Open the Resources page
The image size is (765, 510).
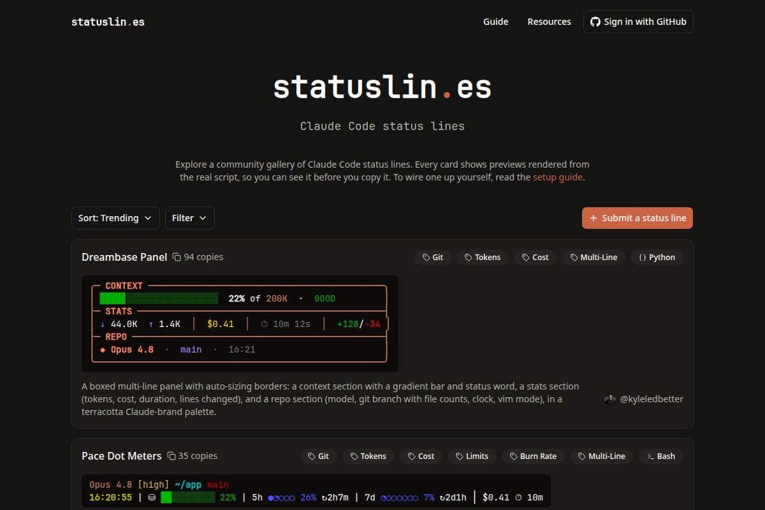tap(549, 22)
